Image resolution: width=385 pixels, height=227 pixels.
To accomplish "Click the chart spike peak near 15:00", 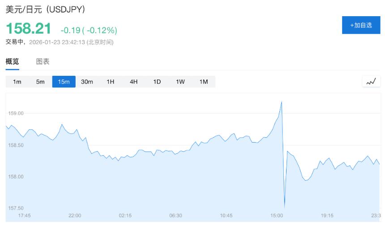I will 282,102.
